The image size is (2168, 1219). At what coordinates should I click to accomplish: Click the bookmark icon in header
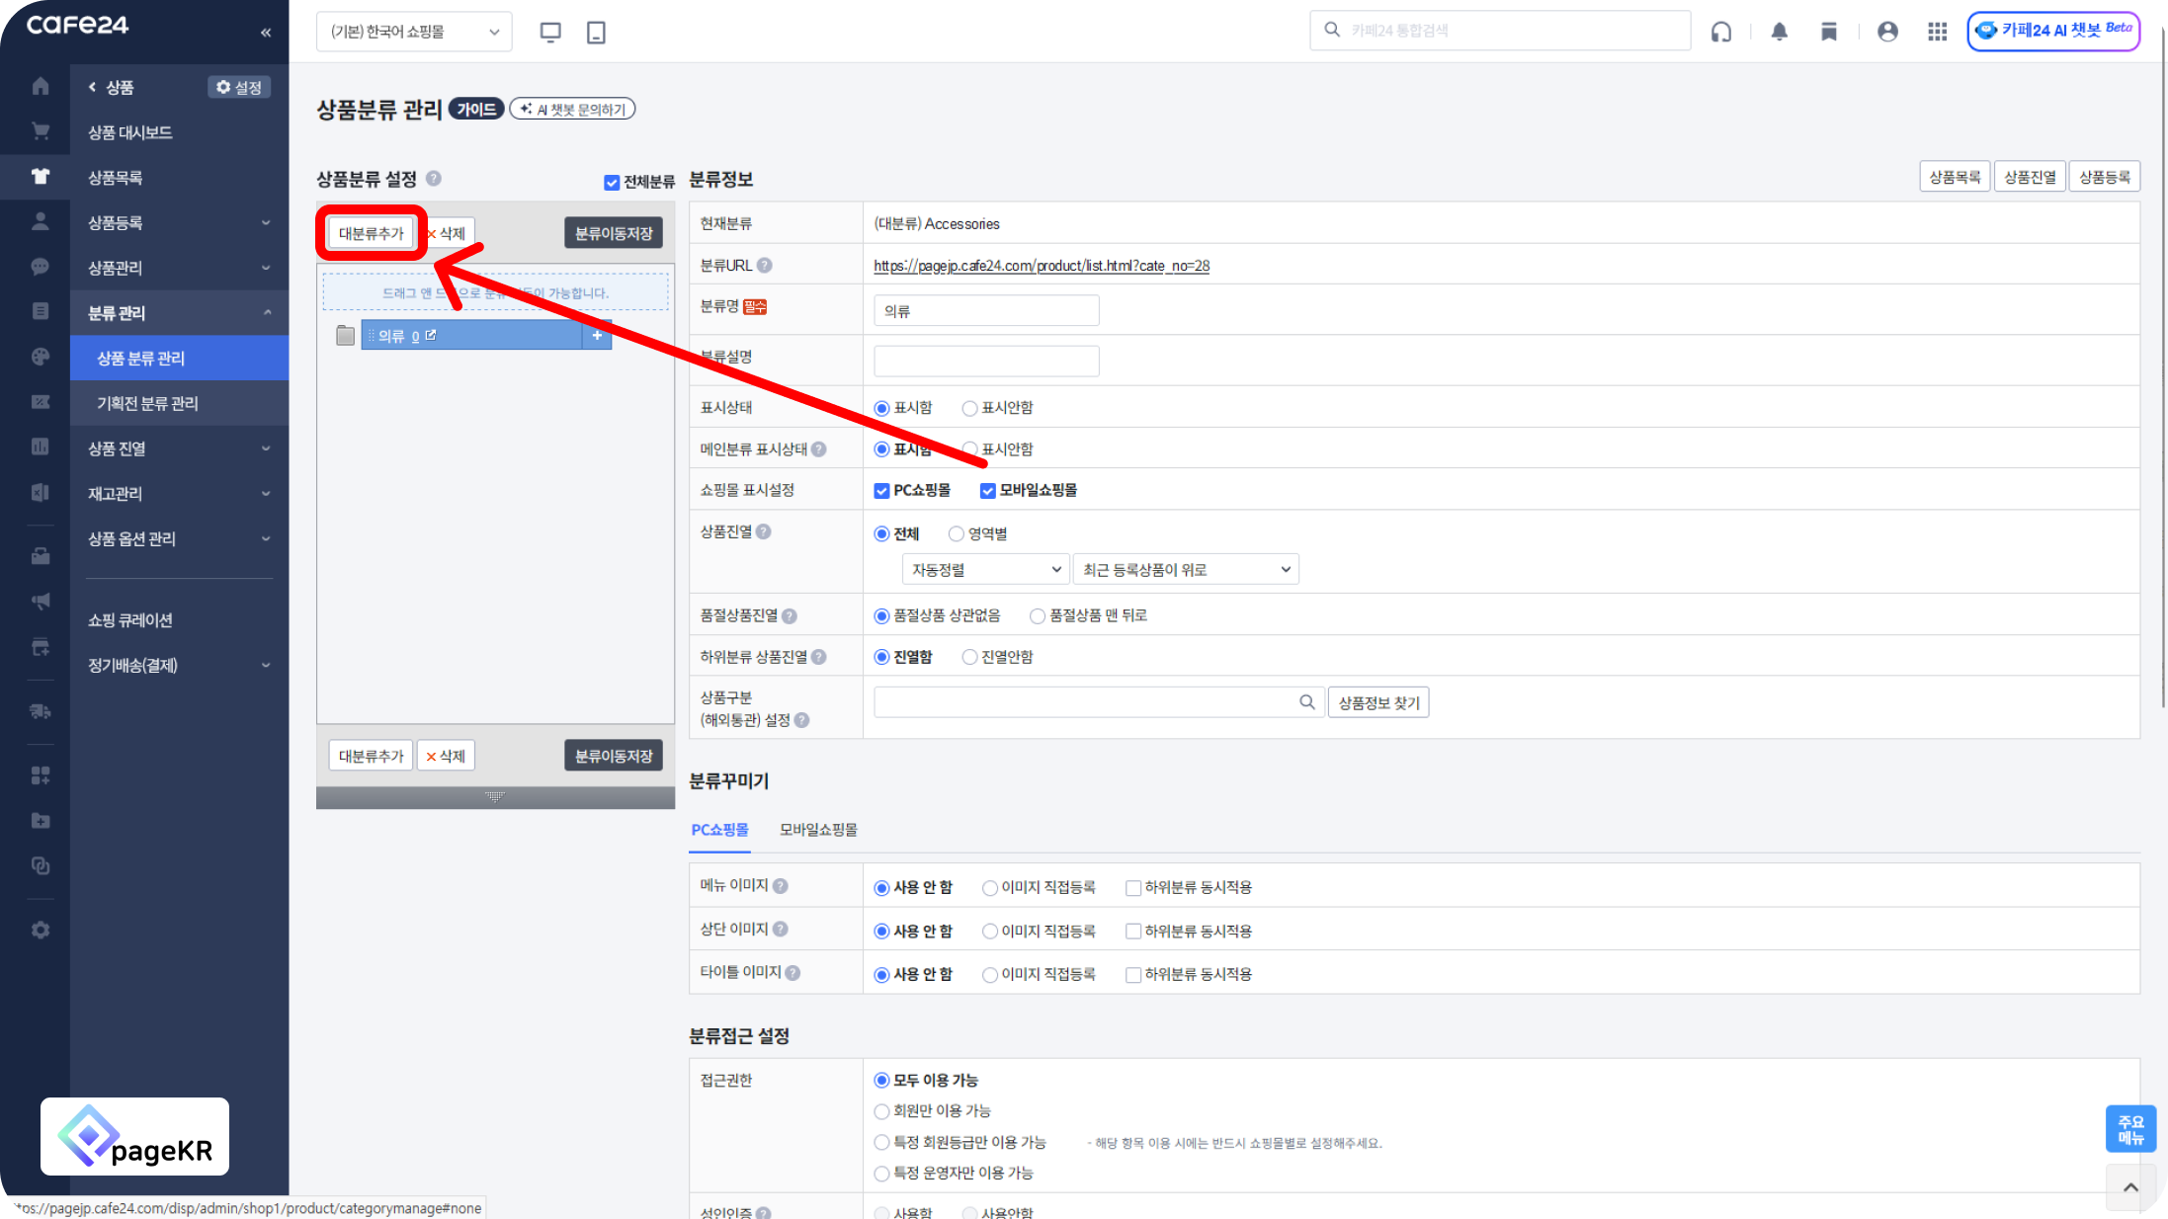pos(1829,32)
